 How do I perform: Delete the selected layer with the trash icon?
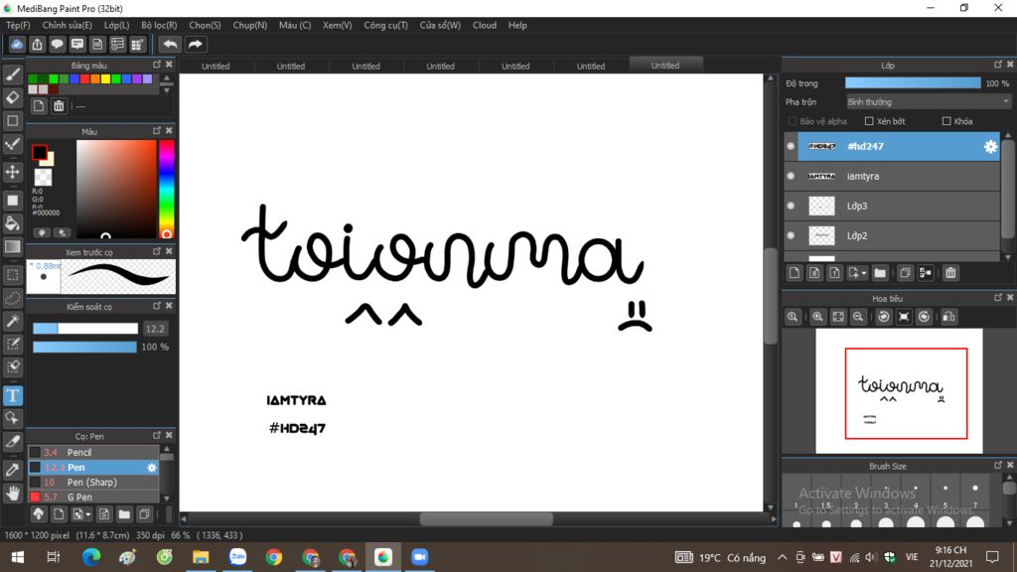tap(950, 273)
